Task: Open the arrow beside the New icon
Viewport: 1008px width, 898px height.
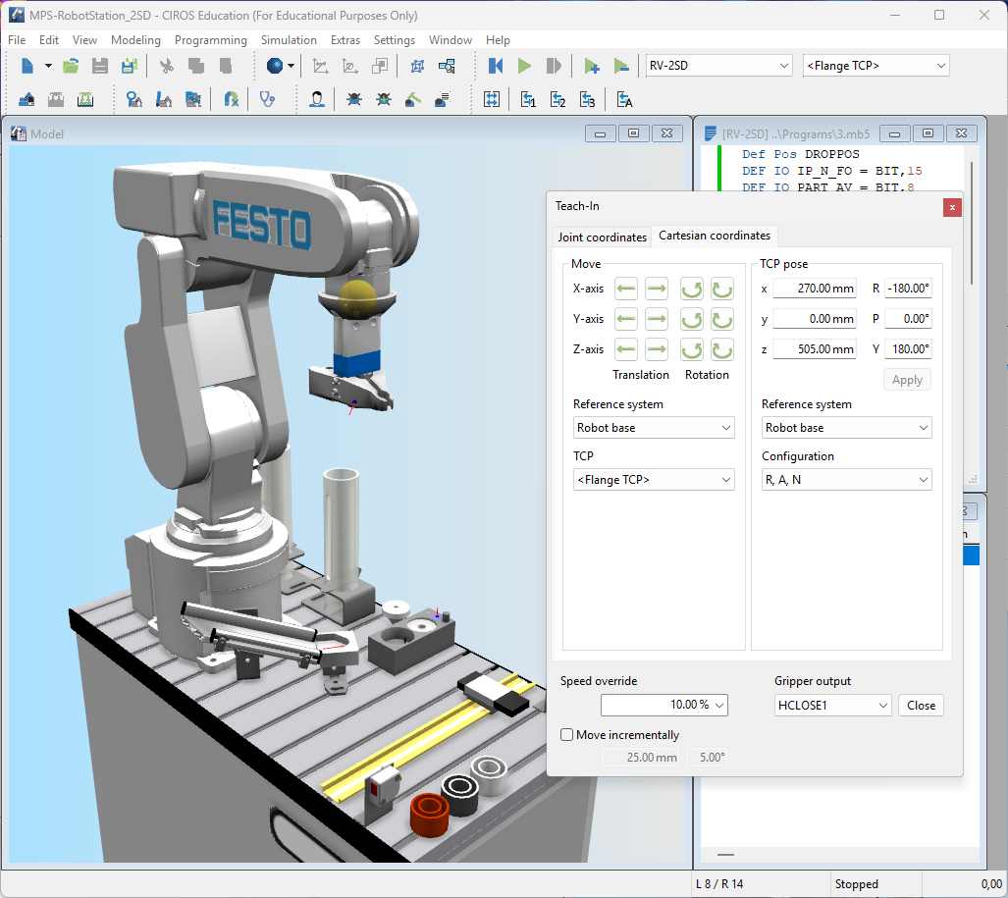Action: pyautogui.click(x=48, y=66)
